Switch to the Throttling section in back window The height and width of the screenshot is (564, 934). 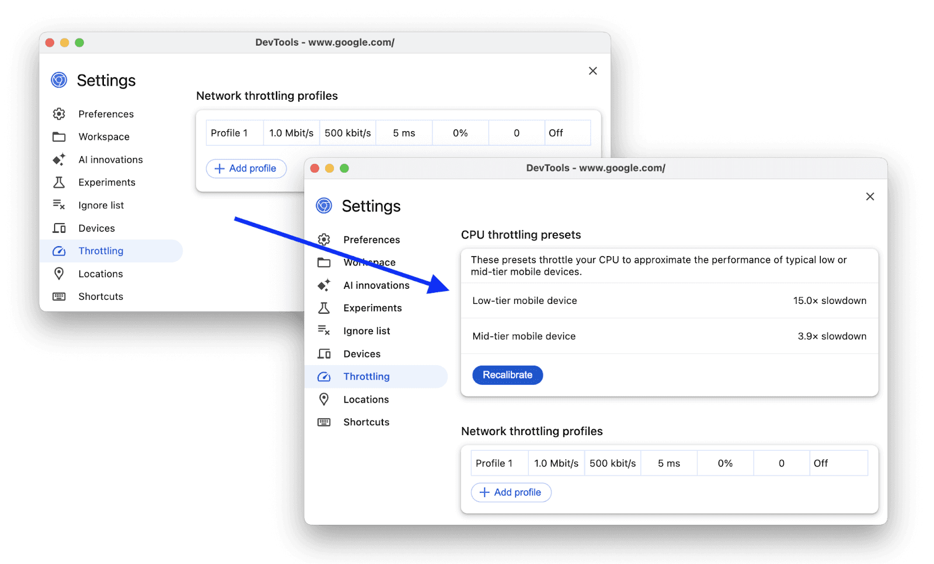100,251
